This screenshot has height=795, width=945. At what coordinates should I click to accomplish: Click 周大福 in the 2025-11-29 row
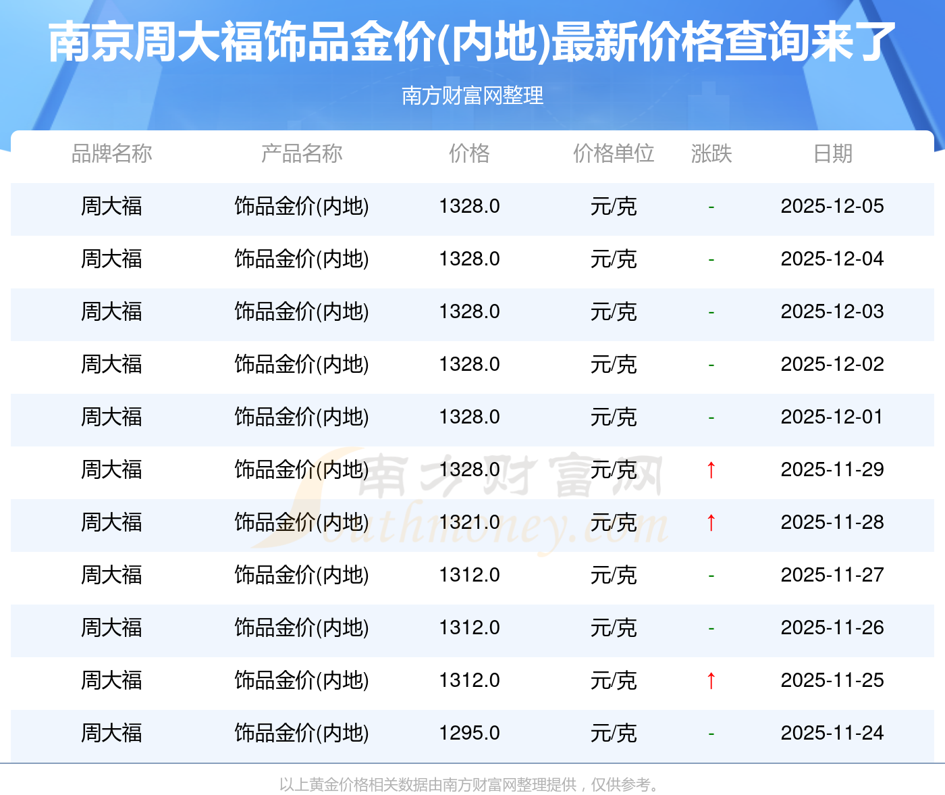pos(112,469)
